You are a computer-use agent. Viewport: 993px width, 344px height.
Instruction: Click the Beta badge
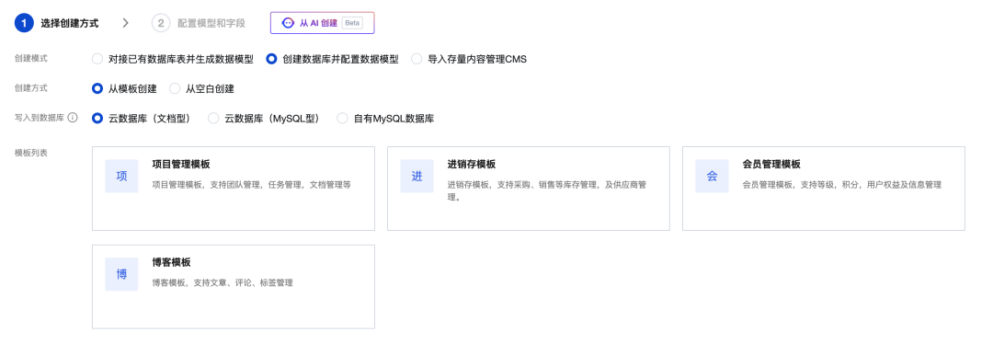[x=352, y=23]
